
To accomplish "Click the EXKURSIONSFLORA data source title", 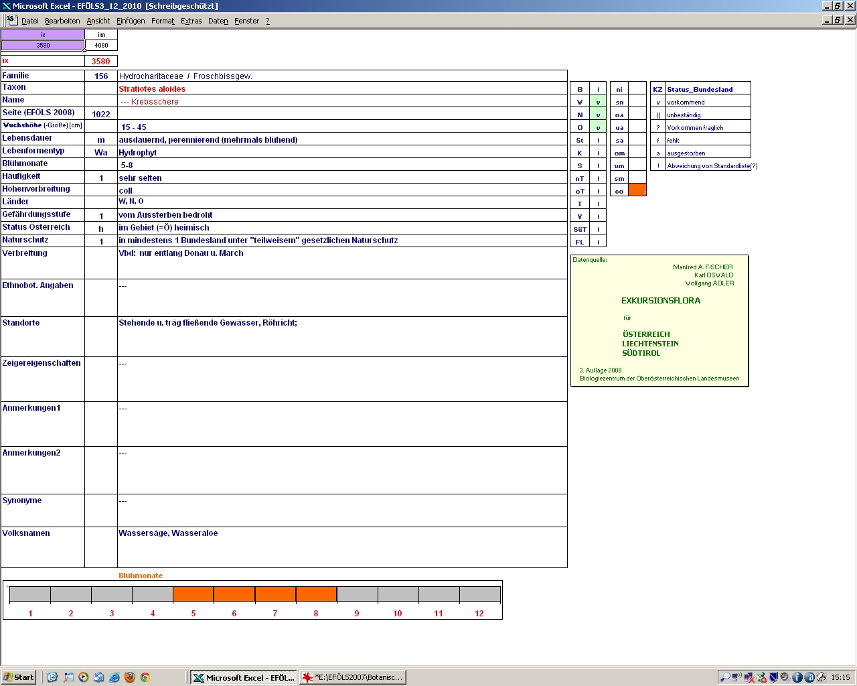I will pos(661,300).
